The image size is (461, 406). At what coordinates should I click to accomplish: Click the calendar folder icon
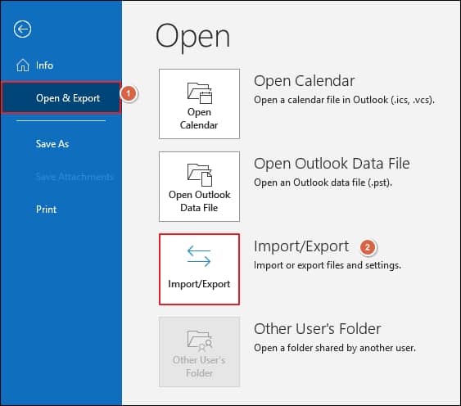(200, 93)
